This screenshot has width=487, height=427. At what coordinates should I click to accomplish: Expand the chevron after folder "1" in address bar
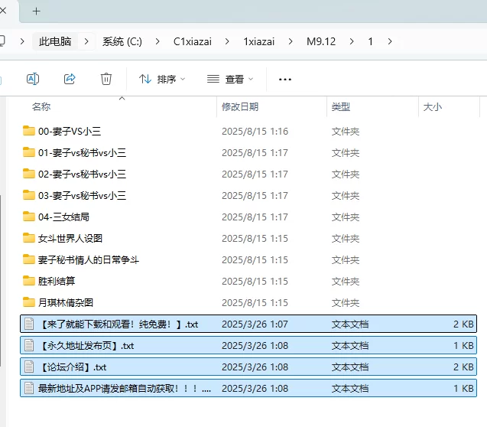390,41
